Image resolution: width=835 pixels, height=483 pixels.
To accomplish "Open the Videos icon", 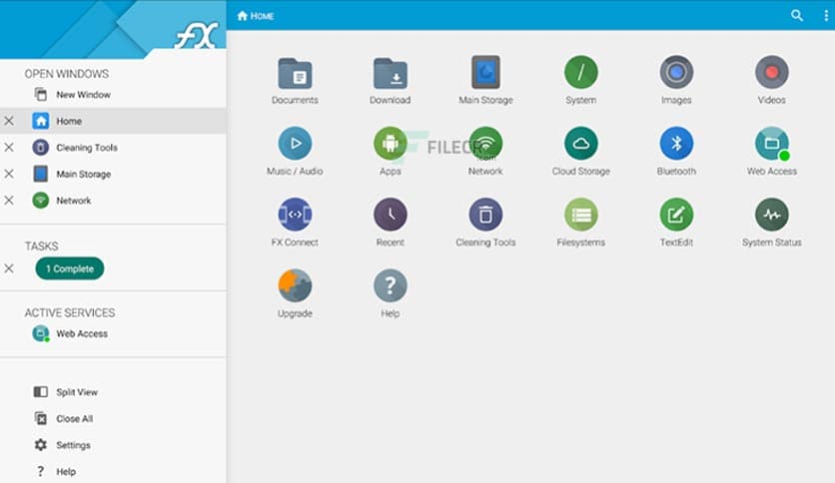I will [771, 72].
